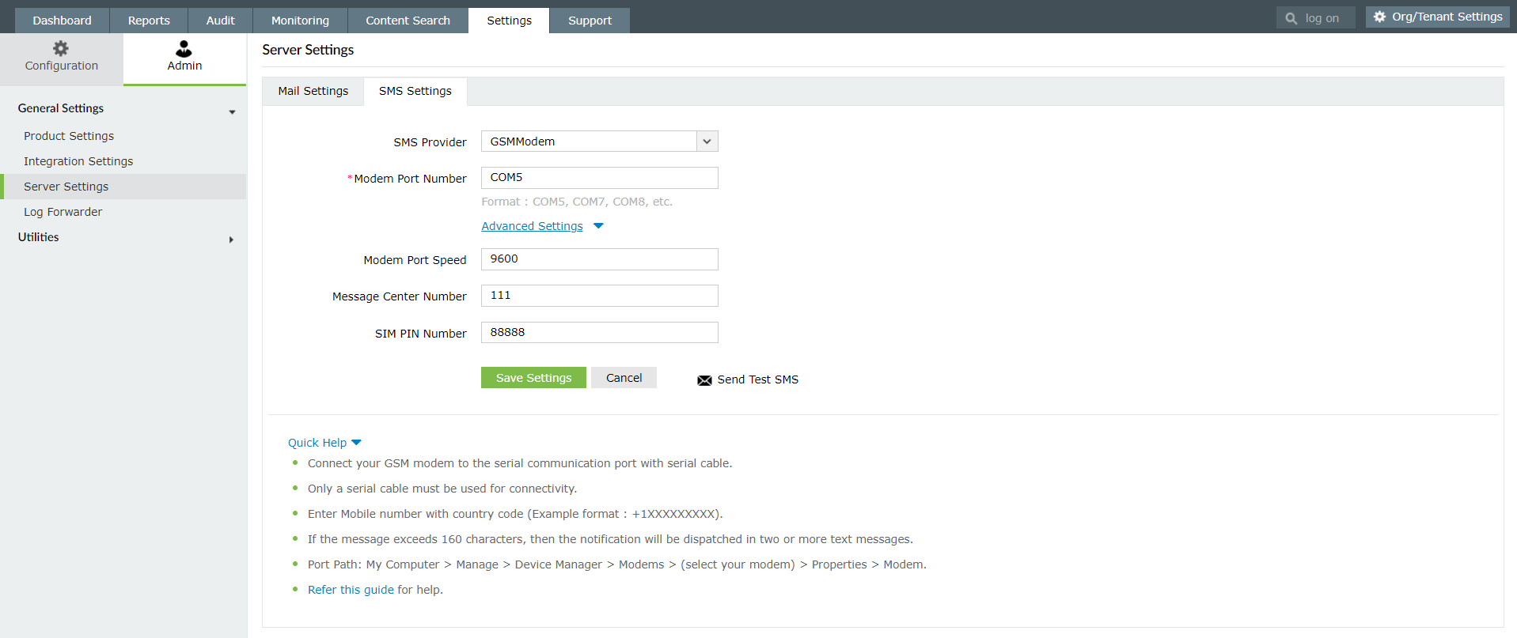1517x638 pixels.
Task: Click into the log on search box
Action: click(x=1315, y=18)
